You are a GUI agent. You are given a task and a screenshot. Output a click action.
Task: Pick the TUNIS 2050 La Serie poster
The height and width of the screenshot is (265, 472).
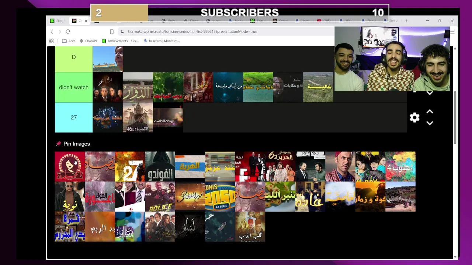coord(220,197)
